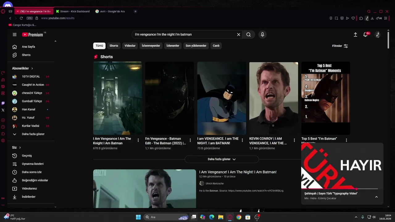Open options for I Am The Knight short
The width and height of the screenshot is (395, 222).
click(x=138, y=140)
